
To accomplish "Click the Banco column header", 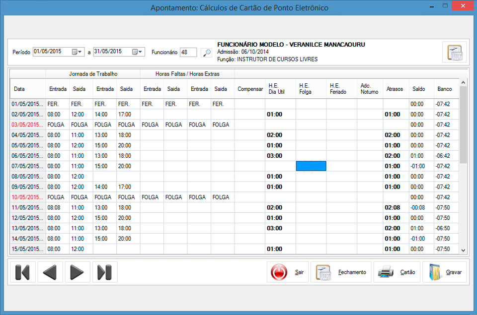I will pyautogui.click(x=446, y=89).
